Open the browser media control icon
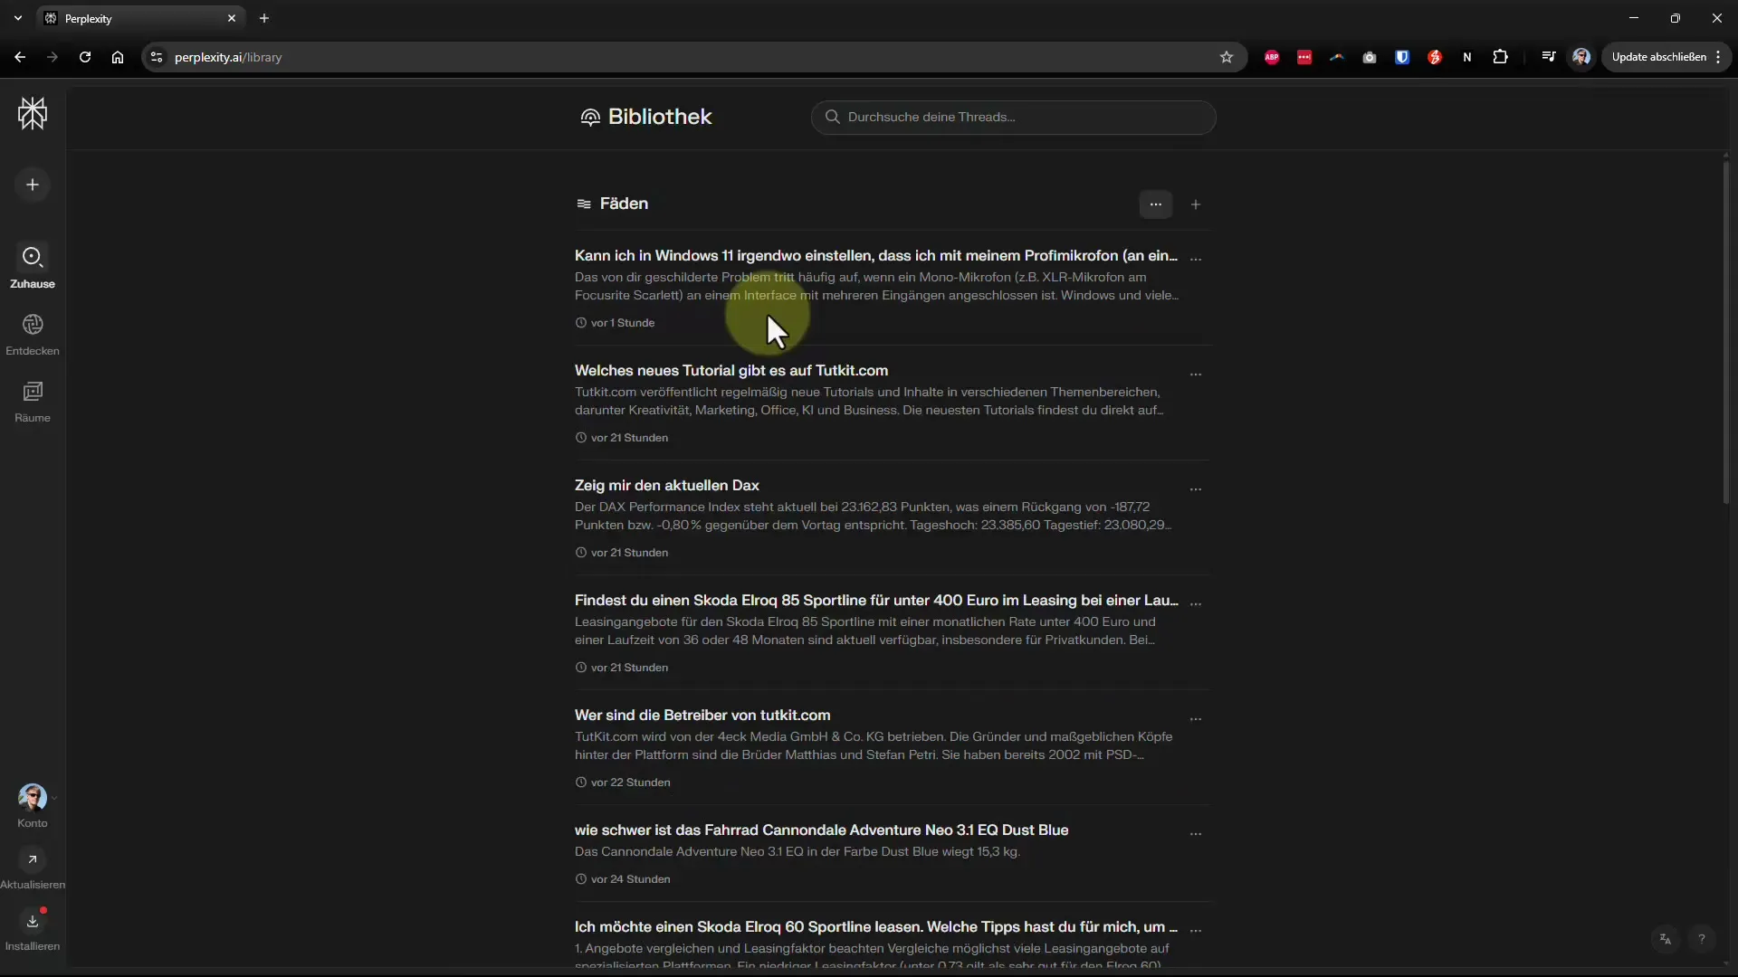The image size is (1738, 977). click(x=1549, y=57)
